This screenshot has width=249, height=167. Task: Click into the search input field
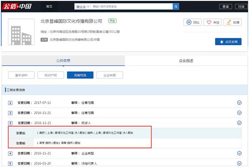(x=132, y=7)
